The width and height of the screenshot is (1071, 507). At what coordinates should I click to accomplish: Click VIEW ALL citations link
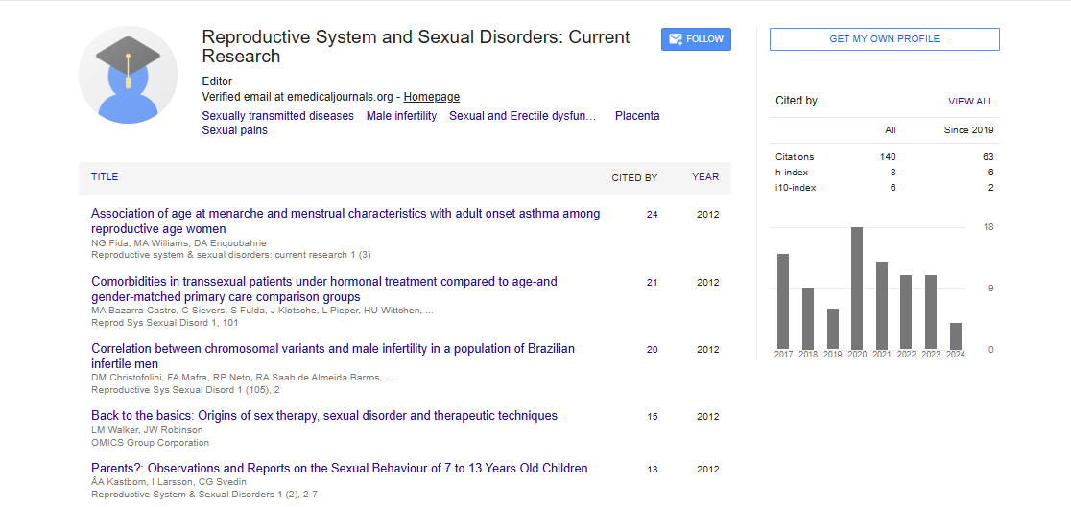[970, 101]
